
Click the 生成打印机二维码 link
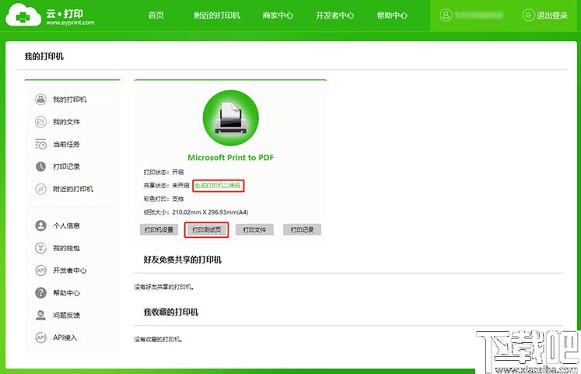218,186
